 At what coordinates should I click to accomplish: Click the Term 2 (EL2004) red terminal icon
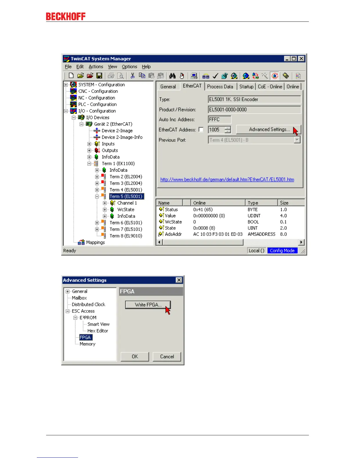103,177
